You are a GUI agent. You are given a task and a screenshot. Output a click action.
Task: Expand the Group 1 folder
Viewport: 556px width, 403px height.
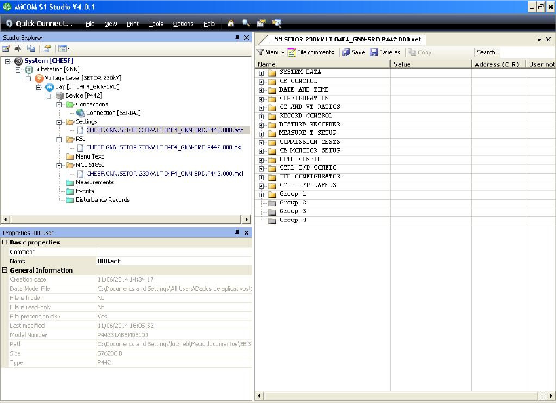[x=262, y=195]
